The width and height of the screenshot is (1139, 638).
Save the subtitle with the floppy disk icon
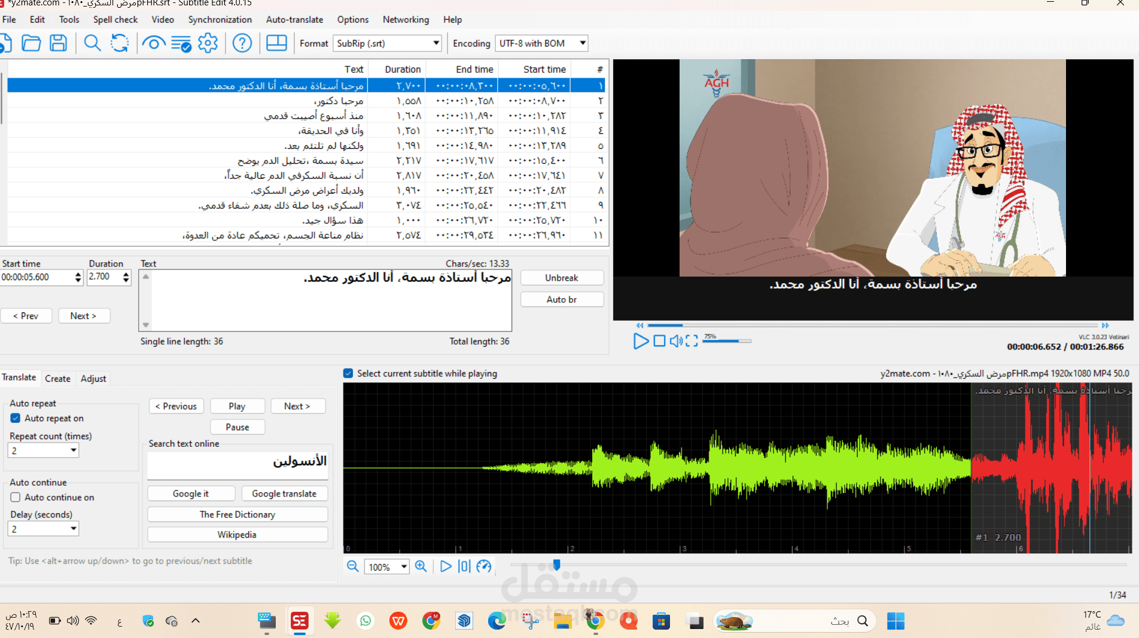pyautogui.click(x=58, y=43)
